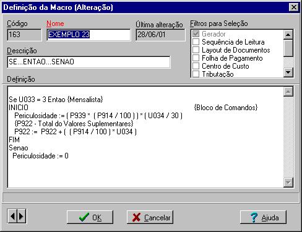Click the Nome field with EXEMPLO 23

coord(88,35)
